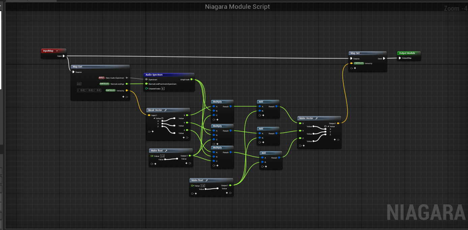Select the Audio Spectrum node title
This screenshot has width=468, height=230.
pos(154,75)
